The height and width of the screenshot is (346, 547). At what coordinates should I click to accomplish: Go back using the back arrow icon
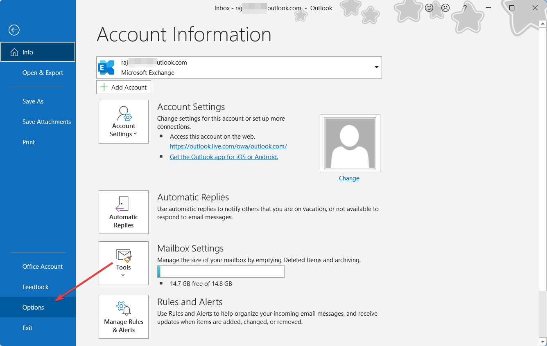[x=14, y=30]
